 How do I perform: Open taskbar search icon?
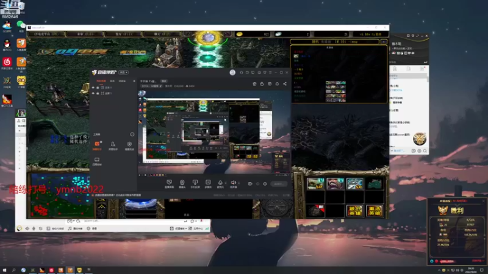[13, 270]
